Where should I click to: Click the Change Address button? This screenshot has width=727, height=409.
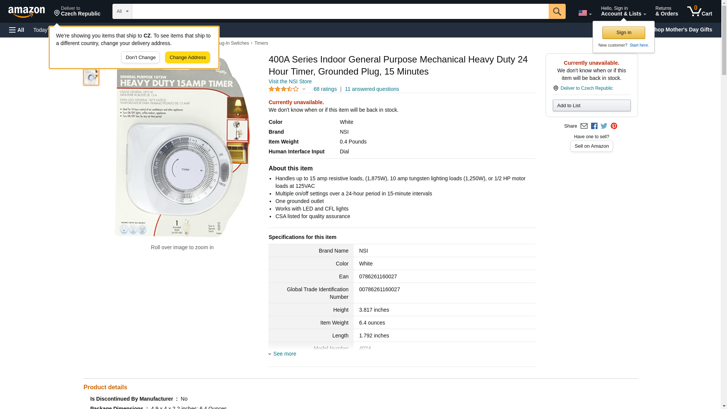pyautogui.click(x=187, y=58)
